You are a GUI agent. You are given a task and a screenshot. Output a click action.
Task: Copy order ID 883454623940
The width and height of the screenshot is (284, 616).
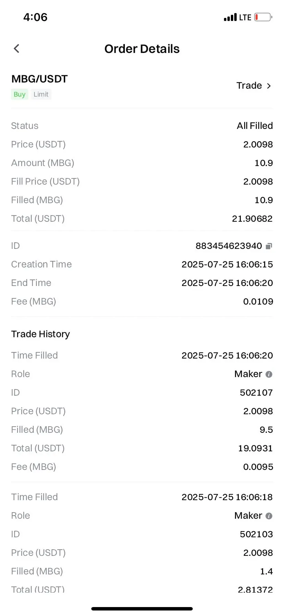tap(269, 246)
